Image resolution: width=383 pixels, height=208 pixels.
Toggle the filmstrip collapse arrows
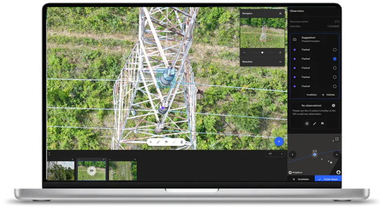49,153
